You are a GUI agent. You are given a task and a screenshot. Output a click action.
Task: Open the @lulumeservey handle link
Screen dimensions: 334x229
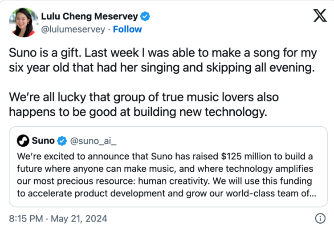[73, 29]
